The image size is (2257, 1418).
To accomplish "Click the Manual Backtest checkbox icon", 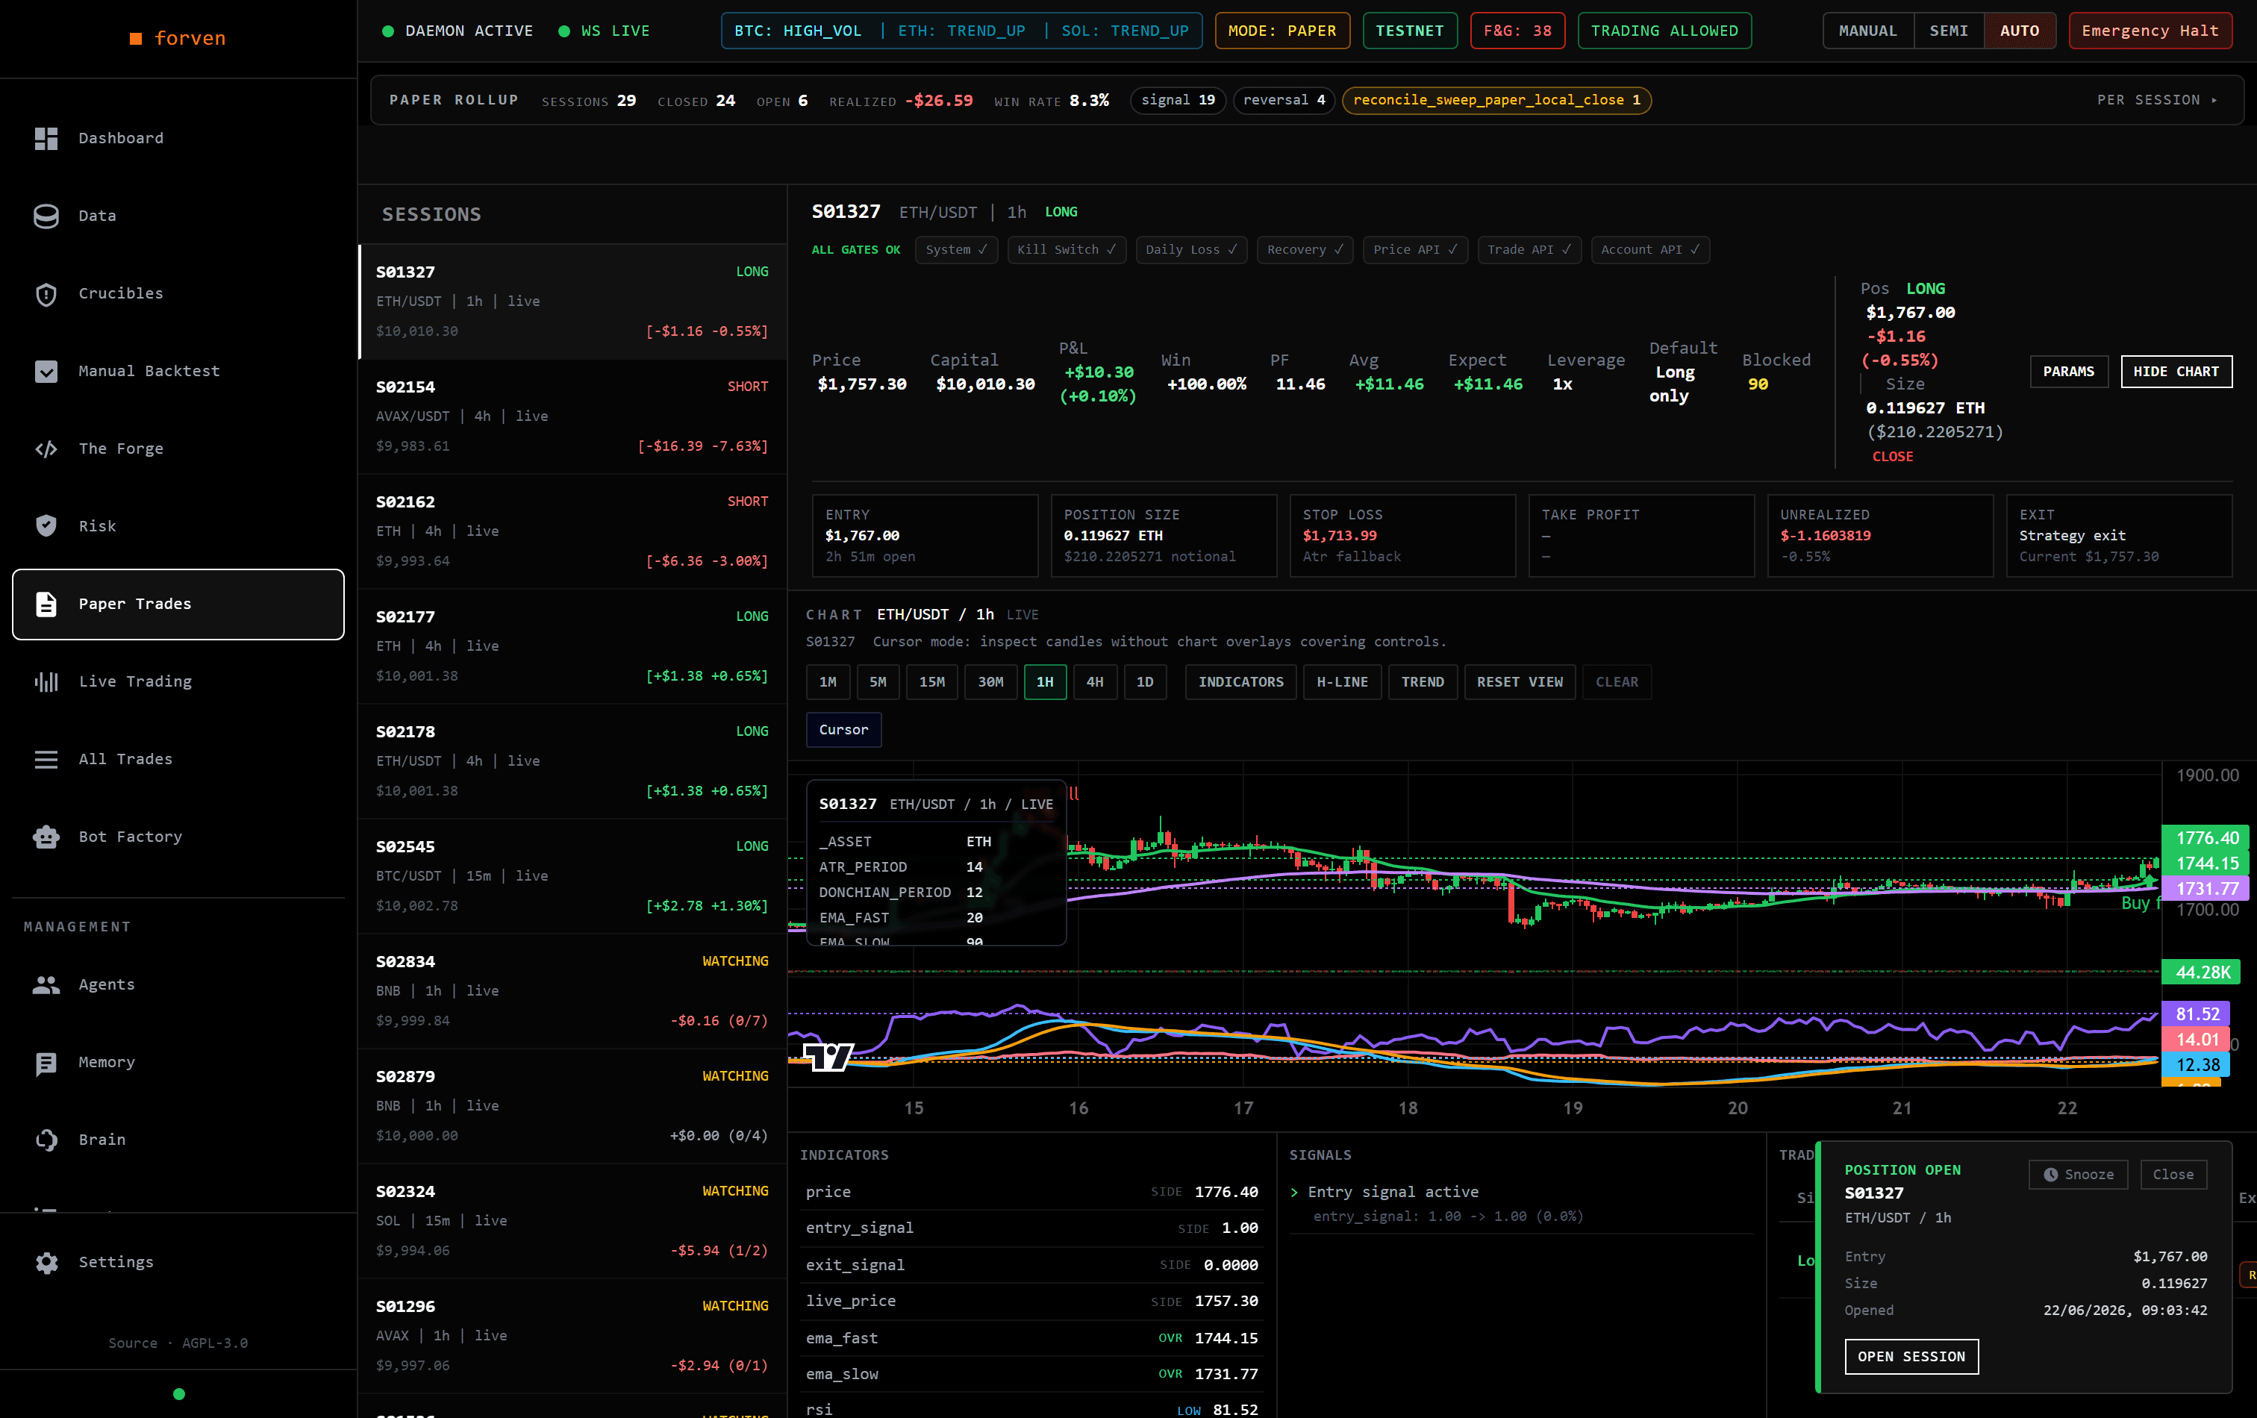I will [46, 371].
